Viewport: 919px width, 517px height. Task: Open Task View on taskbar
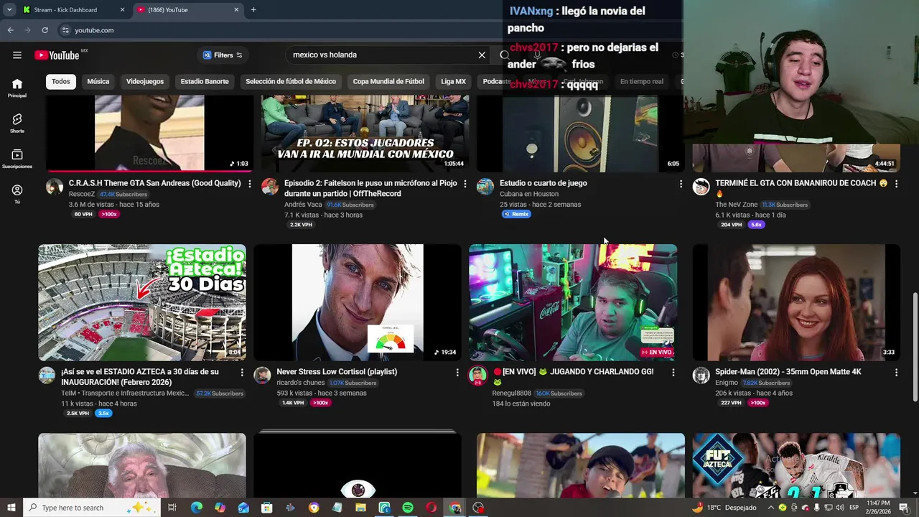(172, 508)
